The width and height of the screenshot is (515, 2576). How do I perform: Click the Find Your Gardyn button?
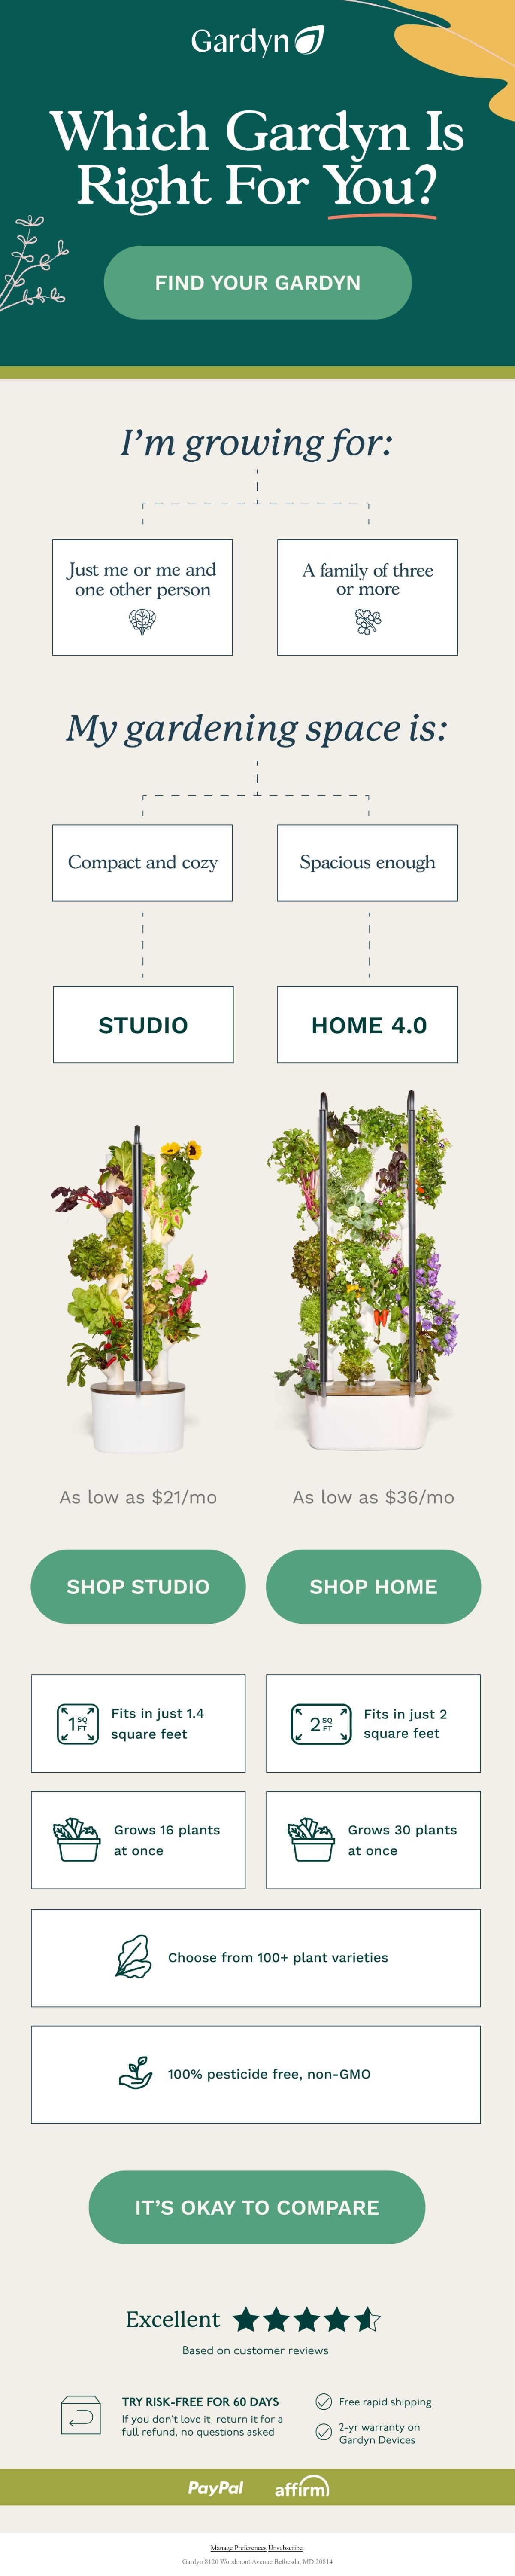click(257, 282)
